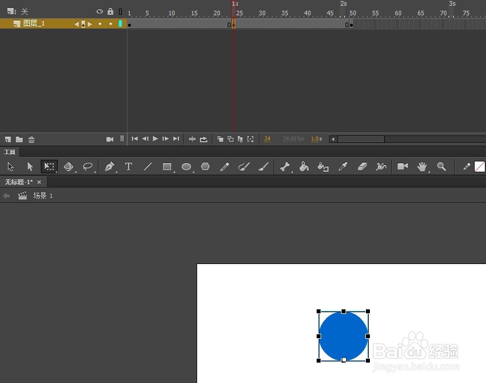Create a new layer in the layers panel
Viewport: 486px width, 383px height.
tap(7, 139)
